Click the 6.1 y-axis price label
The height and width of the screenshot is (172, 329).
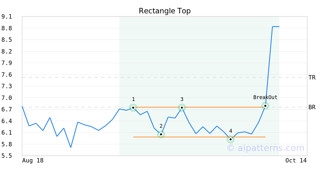pos(7,132)
